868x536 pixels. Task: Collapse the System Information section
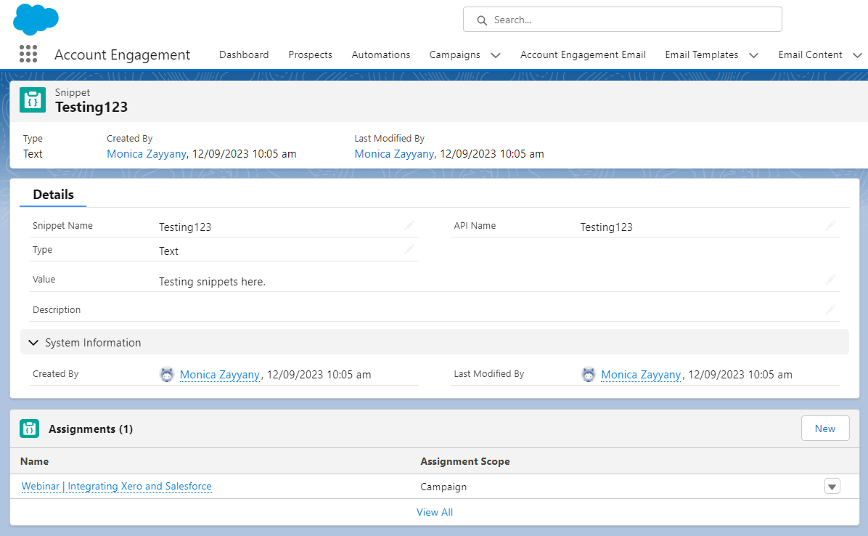pos(33,342)
